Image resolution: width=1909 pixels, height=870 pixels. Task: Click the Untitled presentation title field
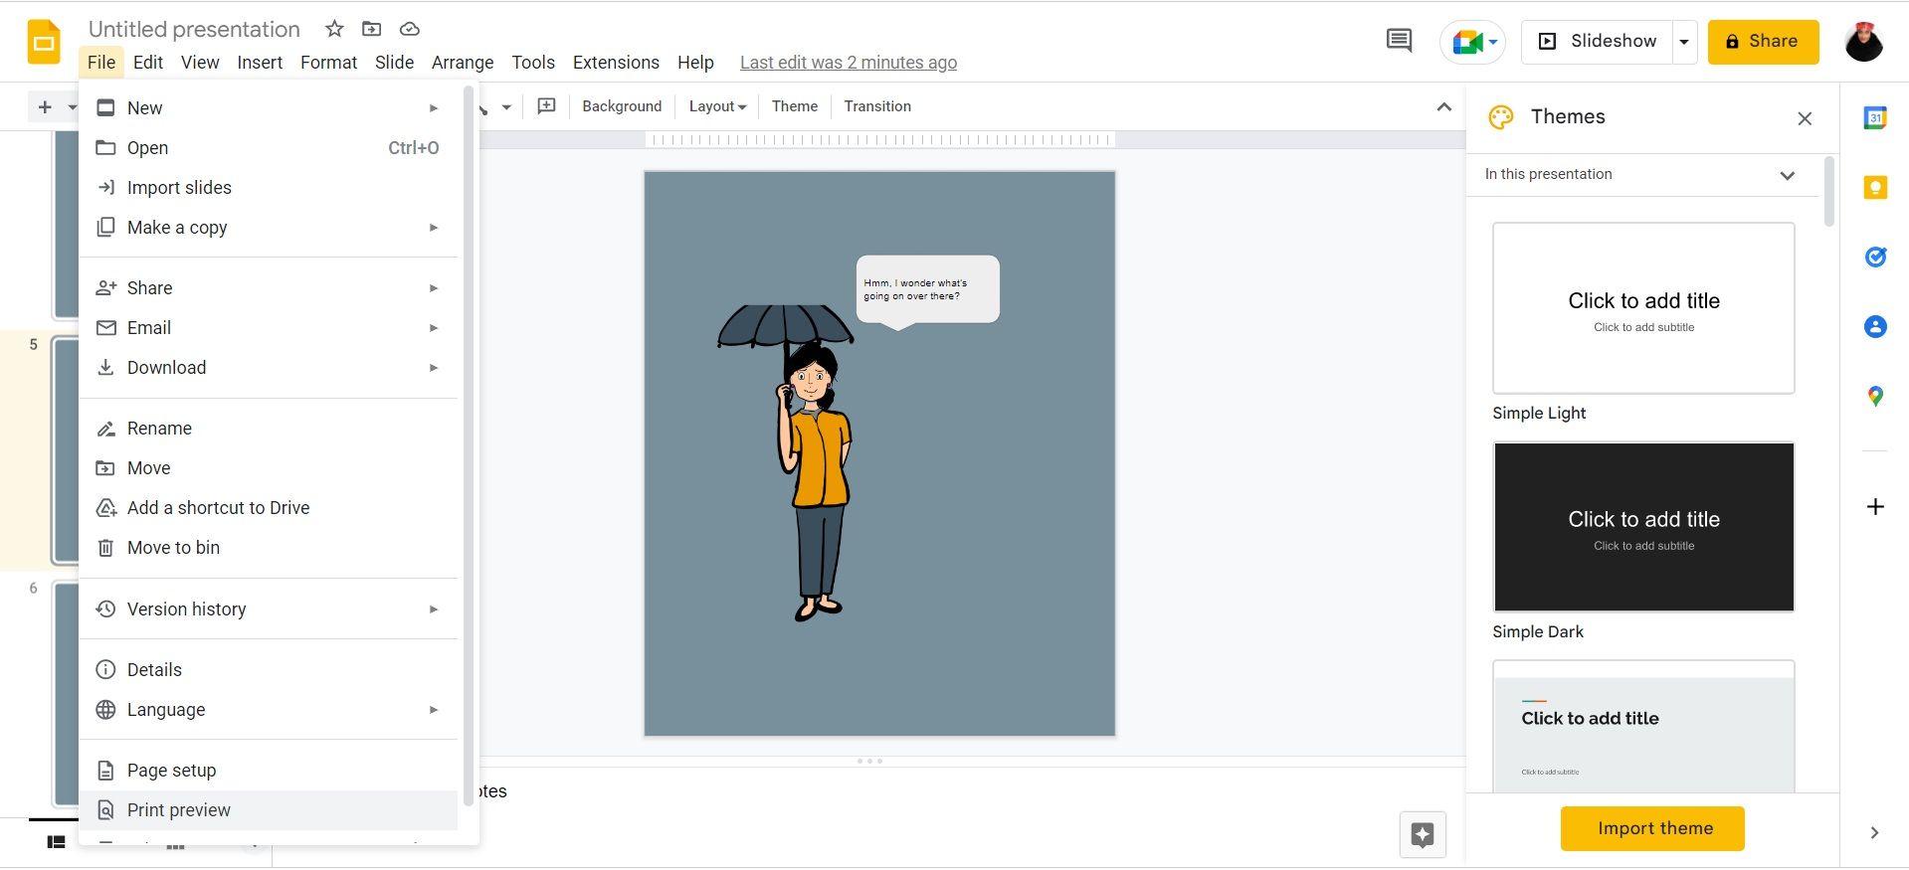194,30
